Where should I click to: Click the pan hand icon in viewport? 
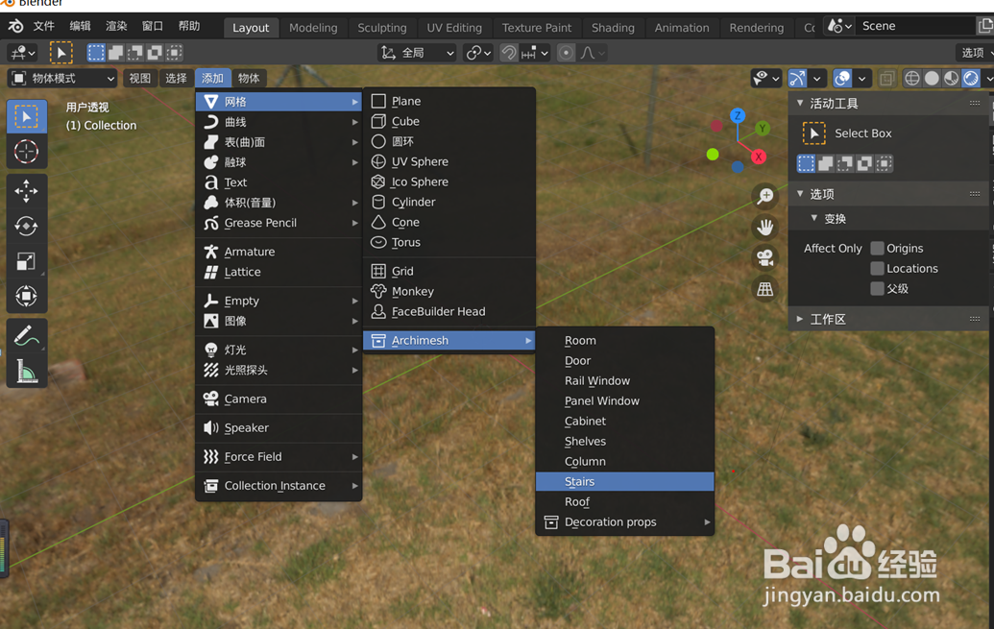(764, 227)
